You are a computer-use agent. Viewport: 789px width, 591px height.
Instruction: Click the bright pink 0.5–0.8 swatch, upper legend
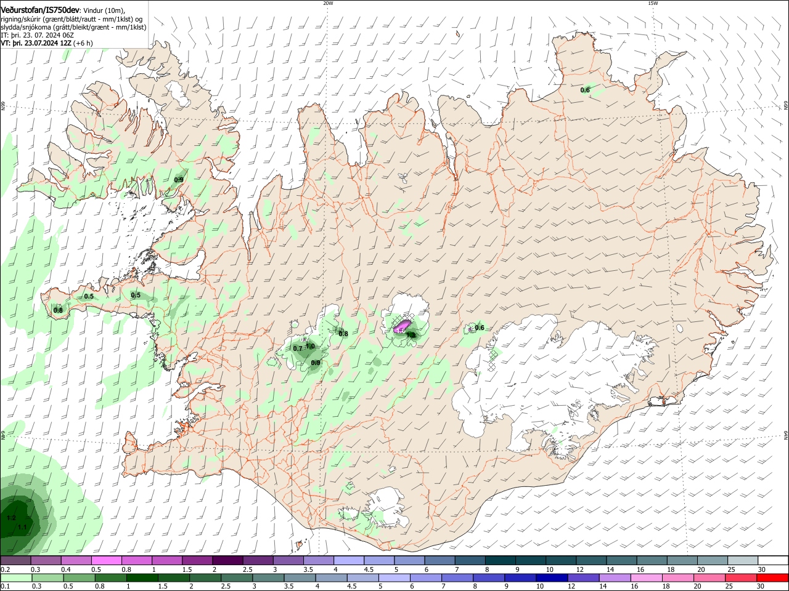pos(107,561)
